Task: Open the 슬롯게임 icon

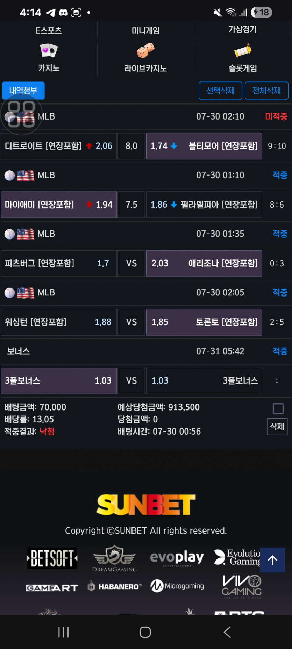Action: pyautogui.click(x=243, y=51)
